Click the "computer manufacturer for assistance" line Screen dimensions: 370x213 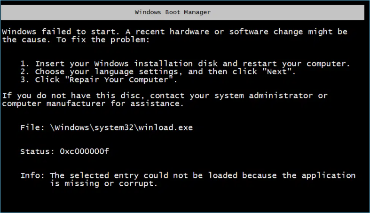pos(92,103)
